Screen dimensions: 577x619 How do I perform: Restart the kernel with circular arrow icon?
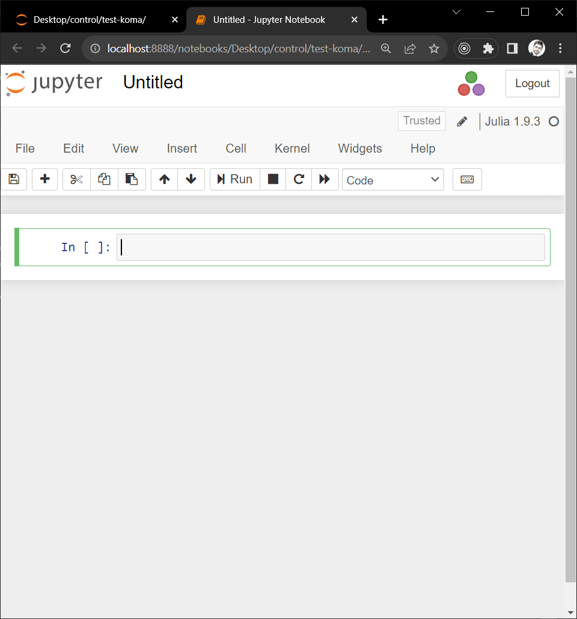(299, 180)
